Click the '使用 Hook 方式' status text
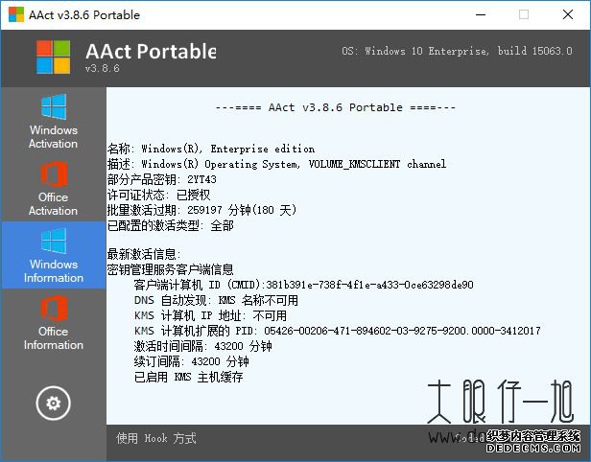This screenshot has height=462, width=591. (156, 438)
